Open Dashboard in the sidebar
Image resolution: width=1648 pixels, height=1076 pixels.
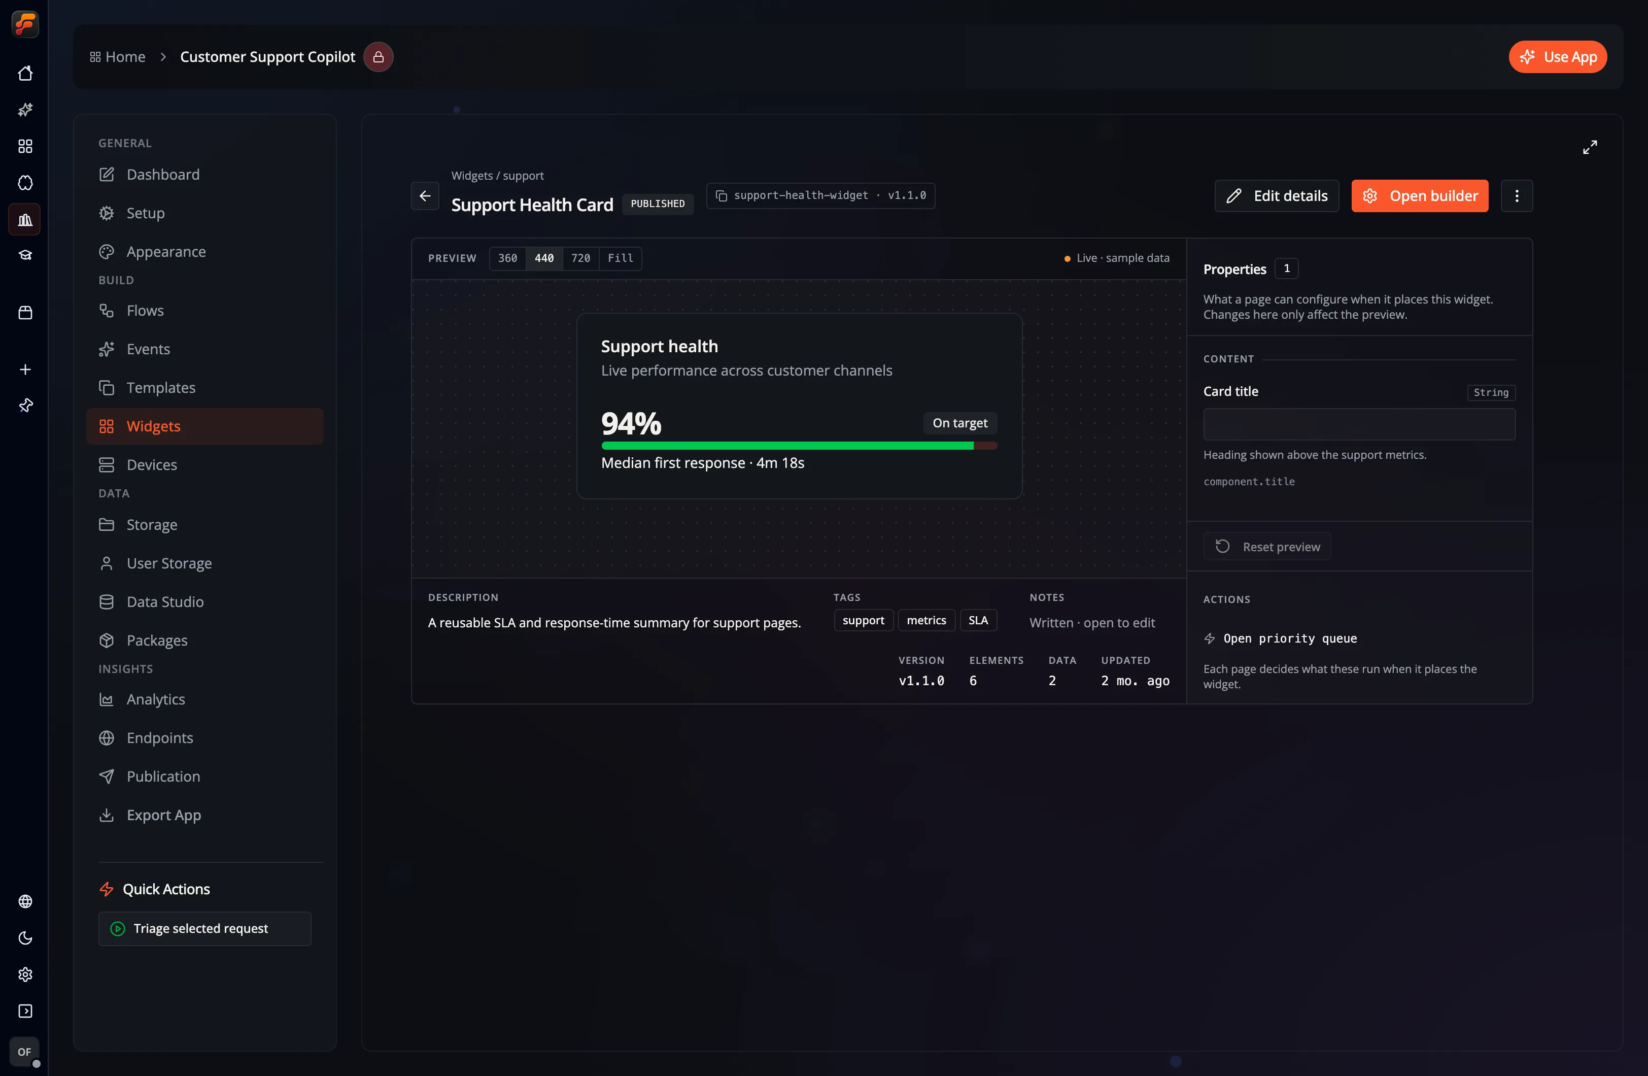coord(205,175)
